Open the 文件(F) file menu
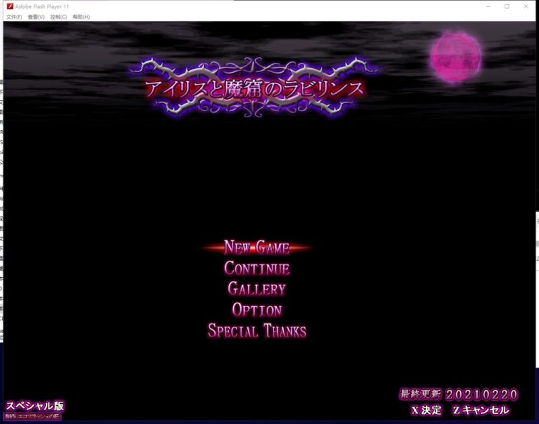The width and height of the screenshot is (539, 424). click(14, 17)
